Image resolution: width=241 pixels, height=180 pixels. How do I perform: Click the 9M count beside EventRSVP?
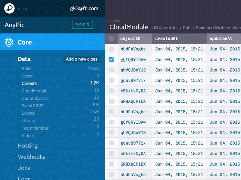click(x=96, y=105)
